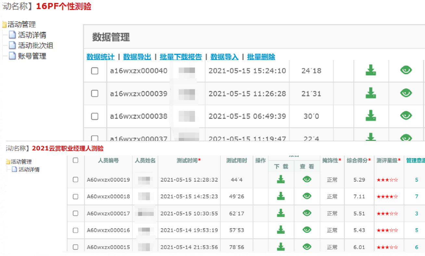Open 活动批次组 tree item
The height and width of the screenshot is (256, 425).
35,45
